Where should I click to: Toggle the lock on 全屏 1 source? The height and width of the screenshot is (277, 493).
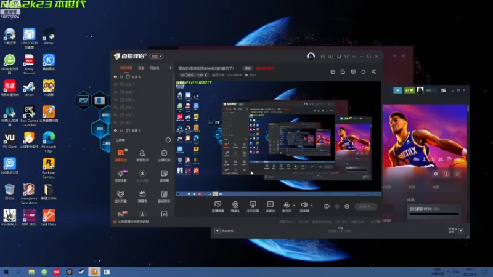tap(121, 130)
